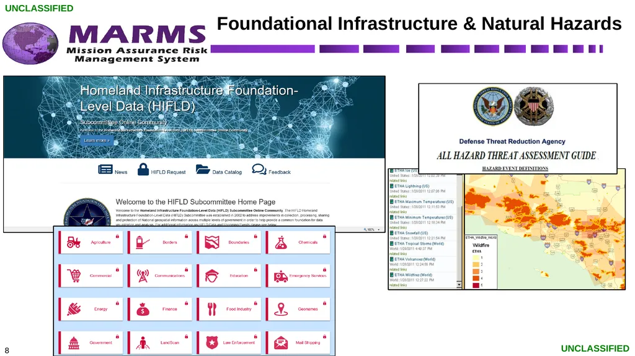Click the layer icon beside ETHA Lightning (US)
This screenshot has width=635, height=356.
[392, 186]
